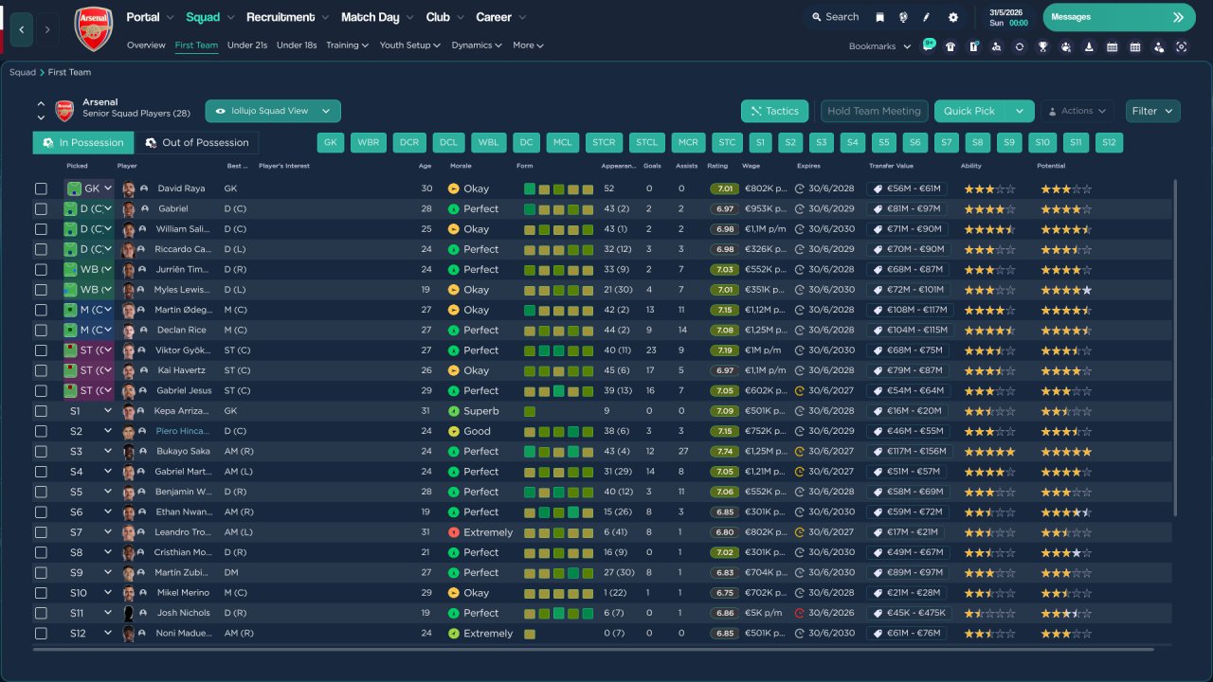Click the horizontal scrollbar below the table
Screen dimensions: 1213x682
coord(592,650)
